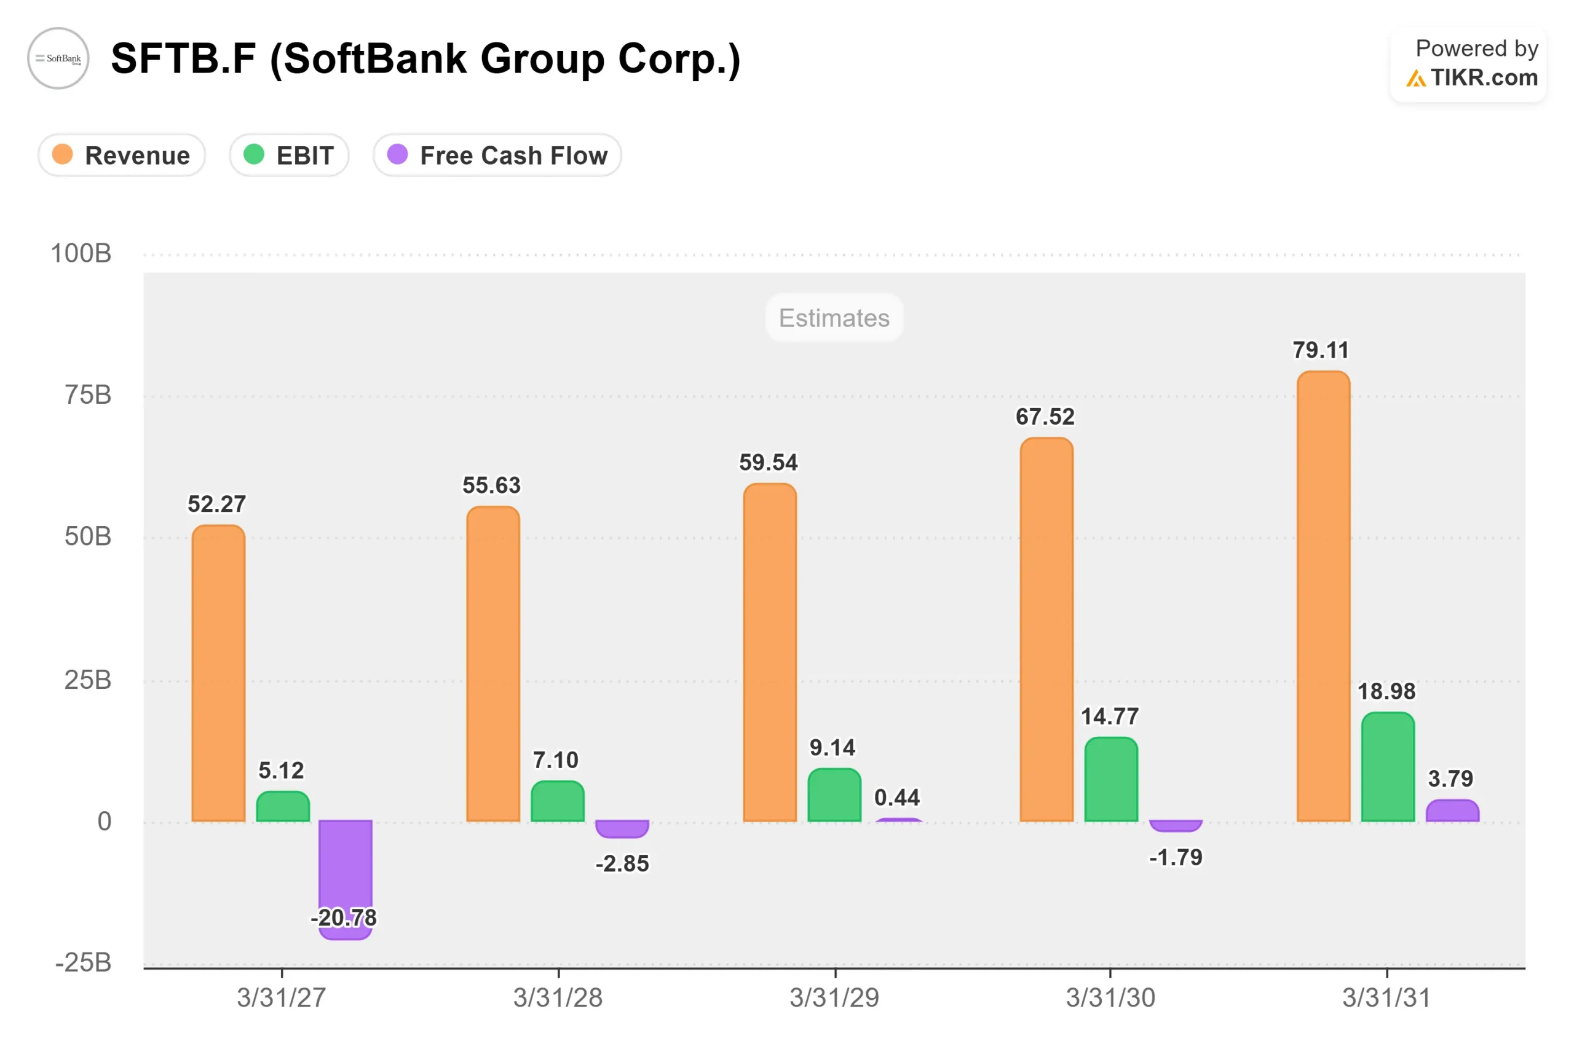
Task: Select the 9.14 EBIT bar
Action: [834, 795]
